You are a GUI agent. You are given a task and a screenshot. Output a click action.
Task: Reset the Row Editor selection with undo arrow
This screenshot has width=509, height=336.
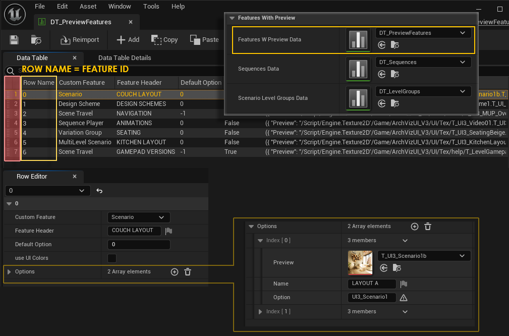(x=99, y=191)
